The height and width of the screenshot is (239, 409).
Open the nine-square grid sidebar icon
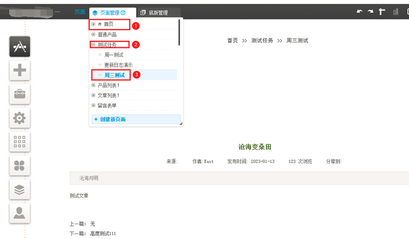pyautogui.click(x=20, y=142)
